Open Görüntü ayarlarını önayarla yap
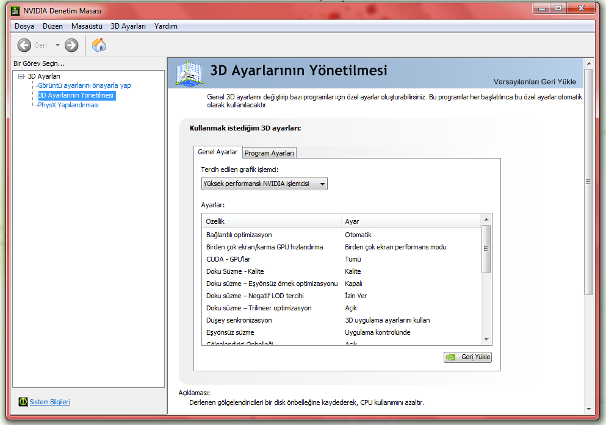 coord(84,85)
